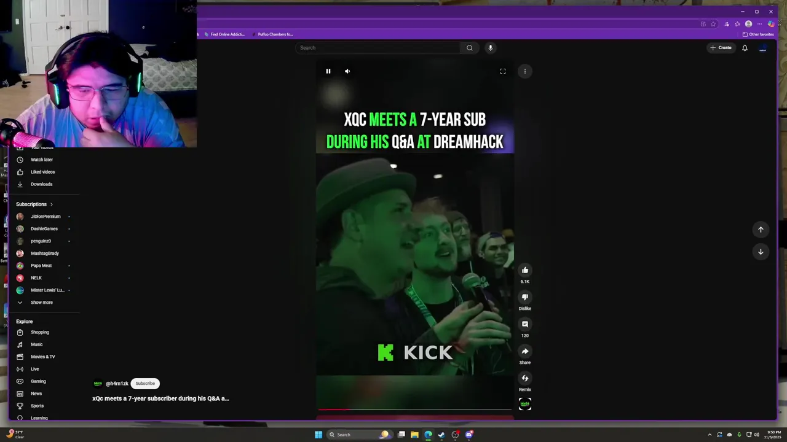Image resolution: width=787 pixels, height=442 pixels.
Task: Add page to favorites star icon
Action: pos(713,24)
